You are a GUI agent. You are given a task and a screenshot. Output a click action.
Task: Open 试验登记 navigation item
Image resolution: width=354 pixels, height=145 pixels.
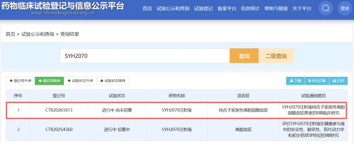pos(204,9)
